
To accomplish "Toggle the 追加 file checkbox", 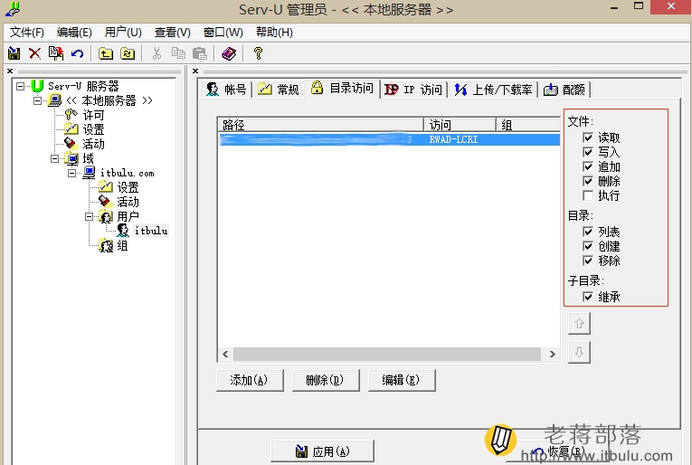I will pos(588,166).
